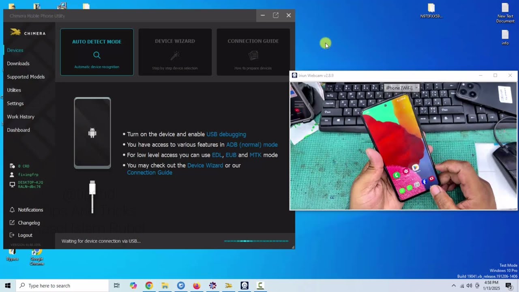Click the EUB link
Image resolution: width=519 pixels, height=292 pixels.
[x=231, y=155]
